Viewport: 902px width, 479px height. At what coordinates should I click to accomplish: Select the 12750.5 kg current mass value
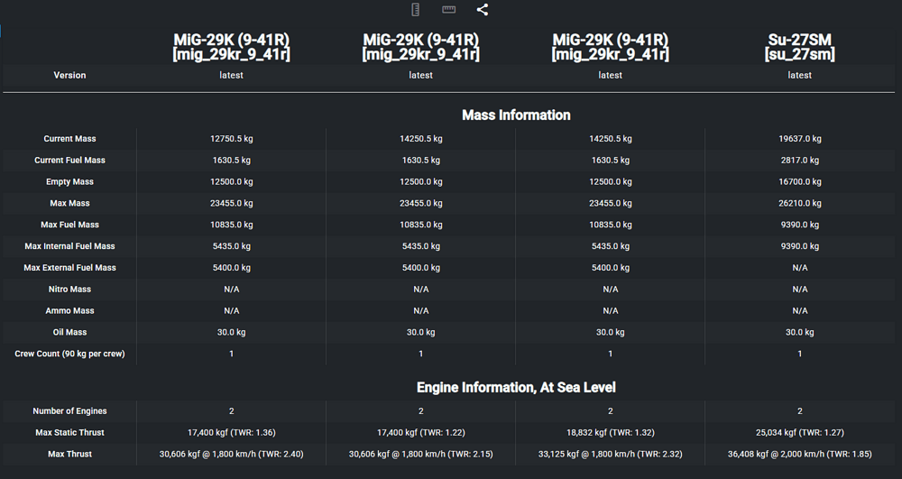tap(231, 139)
